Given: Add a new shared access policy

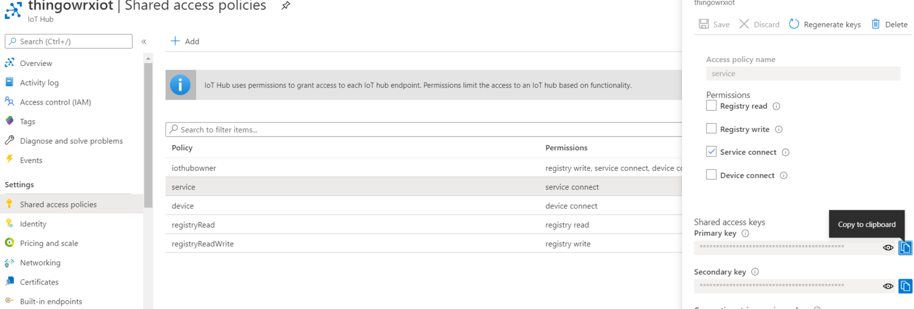Looking at the screenshot, I should pos(185,41).
